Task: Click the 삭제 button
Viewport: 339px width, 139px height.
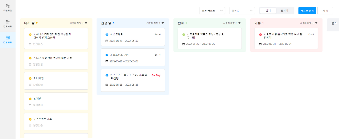Action: pos(325,11)
